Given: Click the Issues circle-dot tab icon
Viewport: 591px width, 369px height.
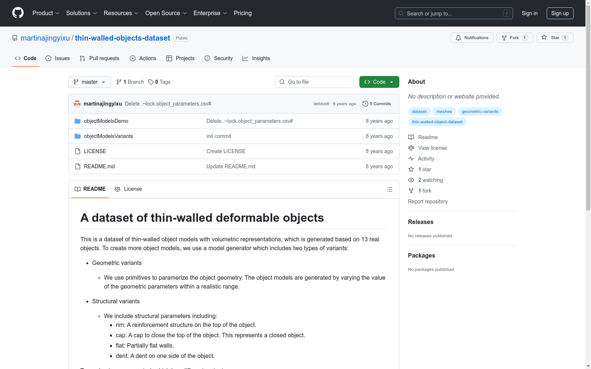Looking at the screenshot, I should (x=48, y=58).
